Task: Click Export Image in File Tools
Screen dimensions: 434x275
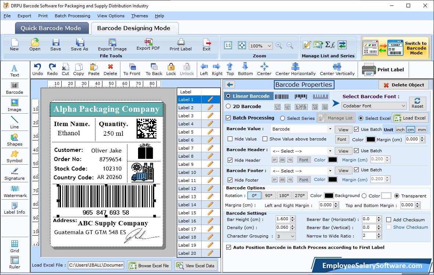Action: coord(112,45)
